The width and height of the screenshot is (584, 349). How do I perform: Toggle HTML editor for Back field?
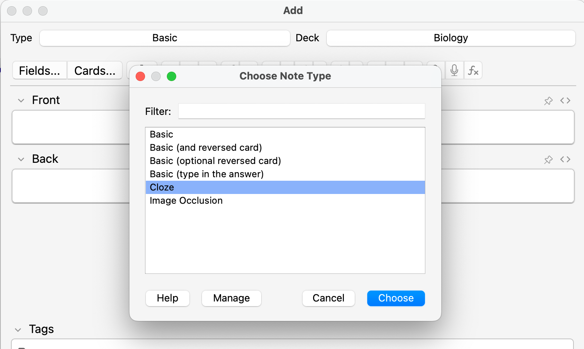[565, 159]
